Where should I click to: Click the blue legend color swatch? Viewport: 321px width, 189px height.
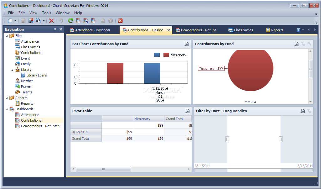[x=157, y=55]
